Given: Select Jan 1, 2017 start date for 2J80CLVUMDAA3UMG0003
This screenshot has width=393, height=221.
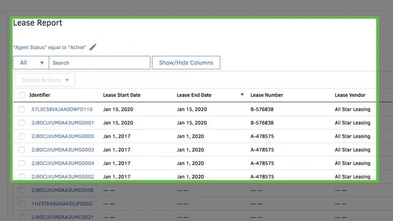Looking at the screenshot, I should 117,150.
